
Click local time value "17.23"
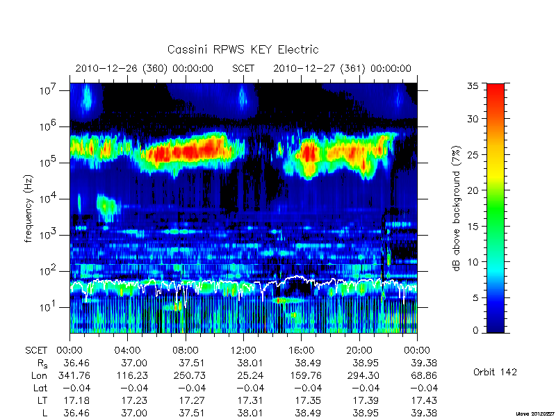[134, 400]
